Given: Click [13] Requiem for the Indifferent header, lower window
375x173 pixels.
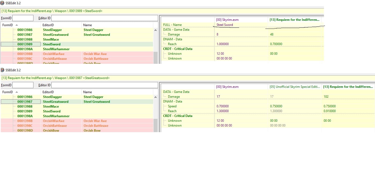Looking at the screenshot, I should [348, 87].
